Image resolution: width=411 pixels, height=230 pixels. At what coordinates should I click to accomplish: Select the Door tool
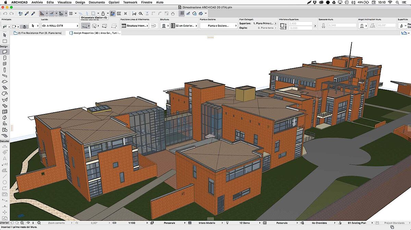(x=4, y=57)
